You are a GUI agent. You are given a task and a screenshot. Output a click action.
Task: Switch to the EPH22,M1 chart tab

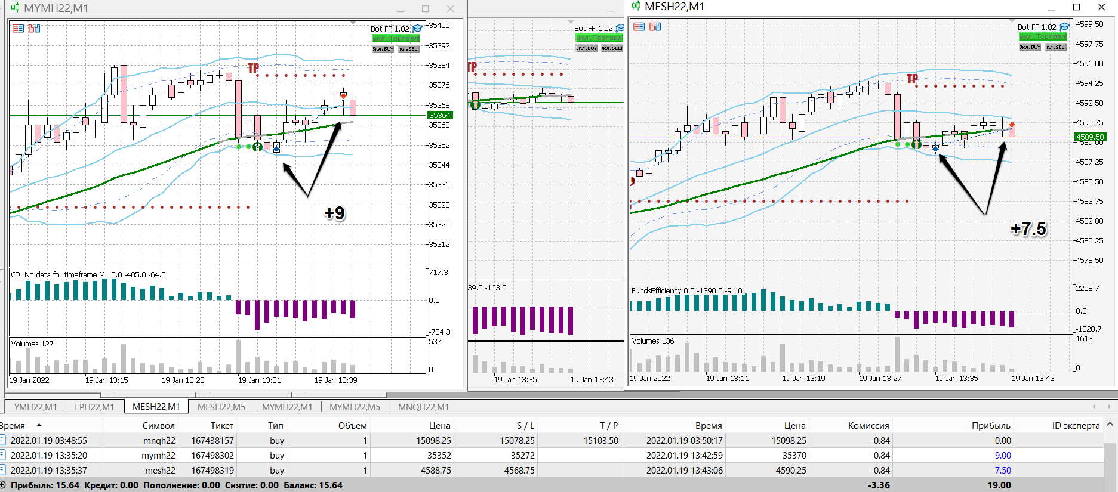(x=94, y=407)
